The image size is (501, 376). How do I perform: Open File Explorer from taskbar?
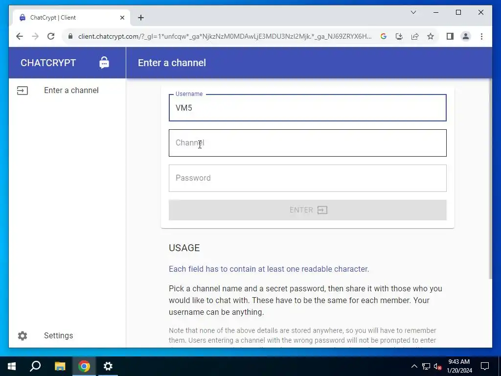tap(60, 366)
